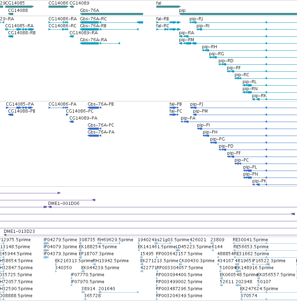Click transcript pip-RK
This screenshot has height=301, width=297.
[274, 99]
